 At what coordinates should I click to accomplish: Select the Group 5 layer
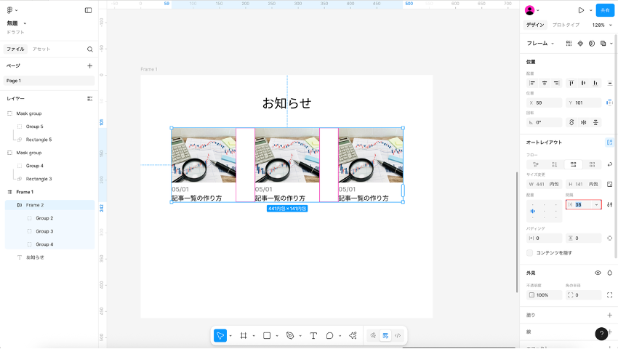[34, 127]
